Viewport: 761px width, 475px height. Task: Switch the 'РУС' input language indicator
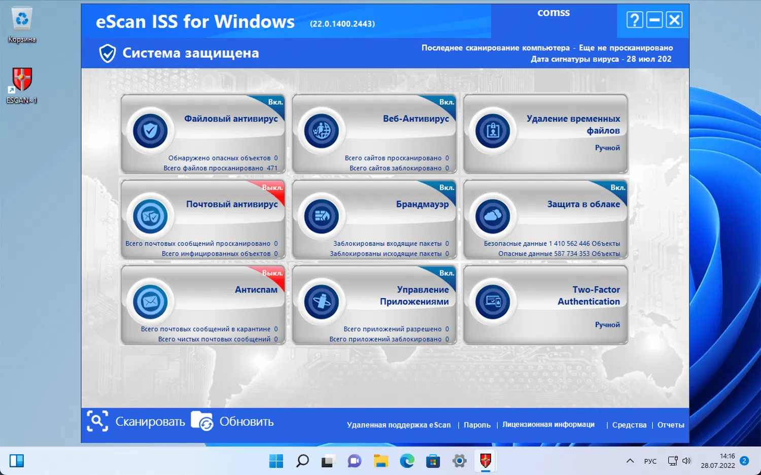650,461
